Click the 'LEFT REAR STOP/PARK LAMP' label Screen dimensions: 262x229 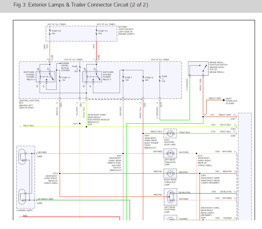pyautogui.click(x=170, y=210)
